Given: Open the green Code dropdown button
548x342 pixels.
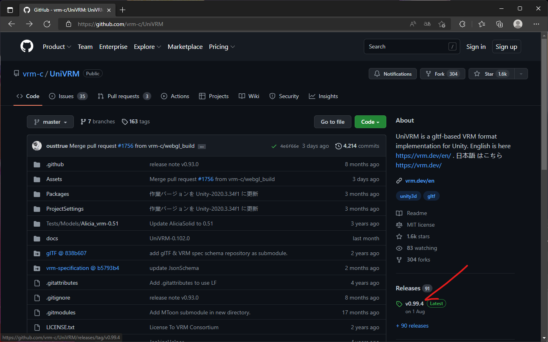Looking at the screenshot, I should coord(370,122).
